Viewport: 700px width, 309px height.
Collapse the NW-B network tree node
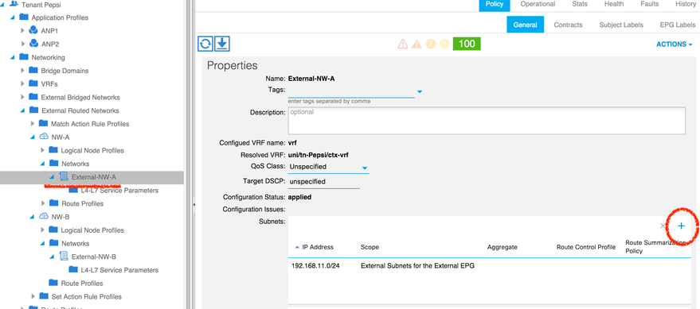coord(33,217)
